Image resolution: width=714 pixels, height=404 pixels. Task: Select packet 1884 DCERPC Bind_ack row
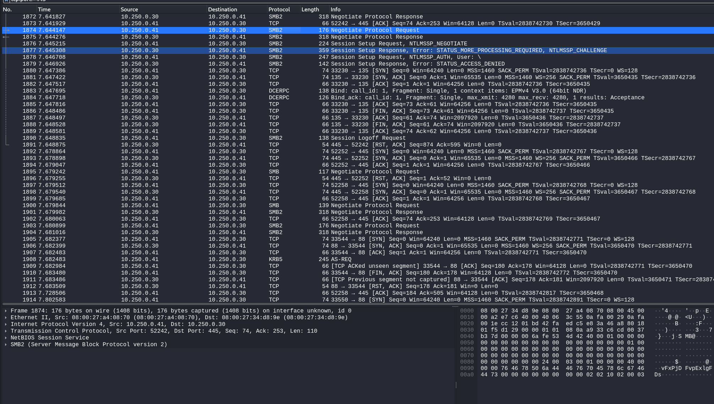click(358, 98)
